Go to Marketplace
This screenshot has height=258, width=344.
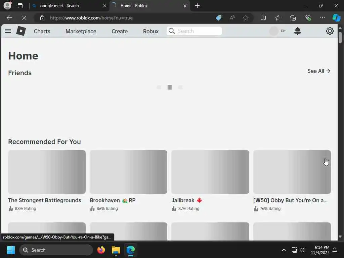point(81,31)
